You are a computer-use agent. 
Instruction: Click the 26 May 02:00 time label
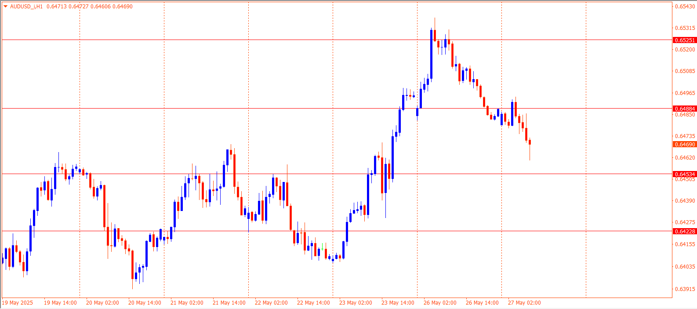(440, 303)
